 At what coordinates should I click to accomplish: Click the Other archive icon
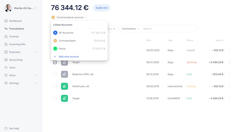click(6, 75)
